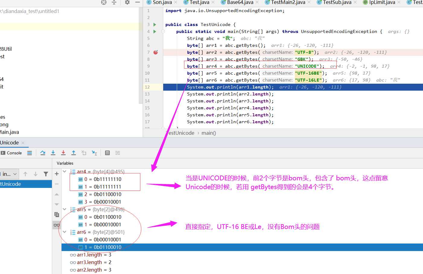The image size is (423, 274).
Task: Add a new watch with plus icon
Action: tap(57, 174)
